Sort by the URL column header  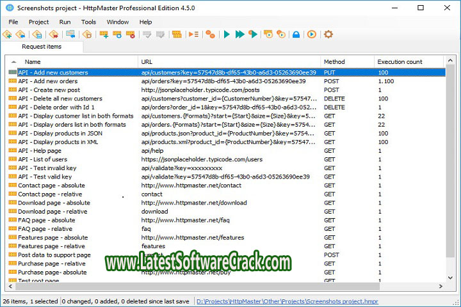[229, 61]
